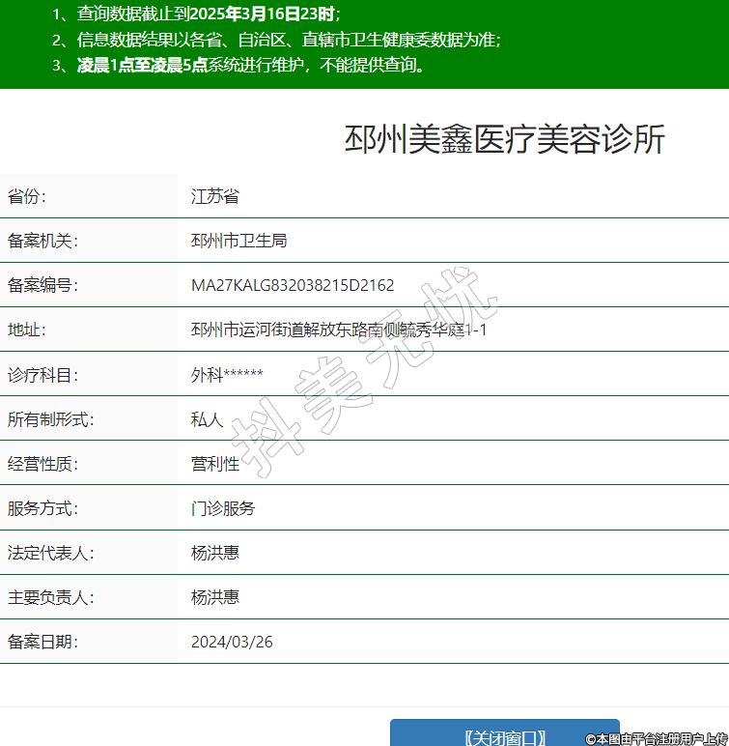Click the notice about 卫生健康委 data source
This screenshot has width=729, height=746.
(277, 40)
